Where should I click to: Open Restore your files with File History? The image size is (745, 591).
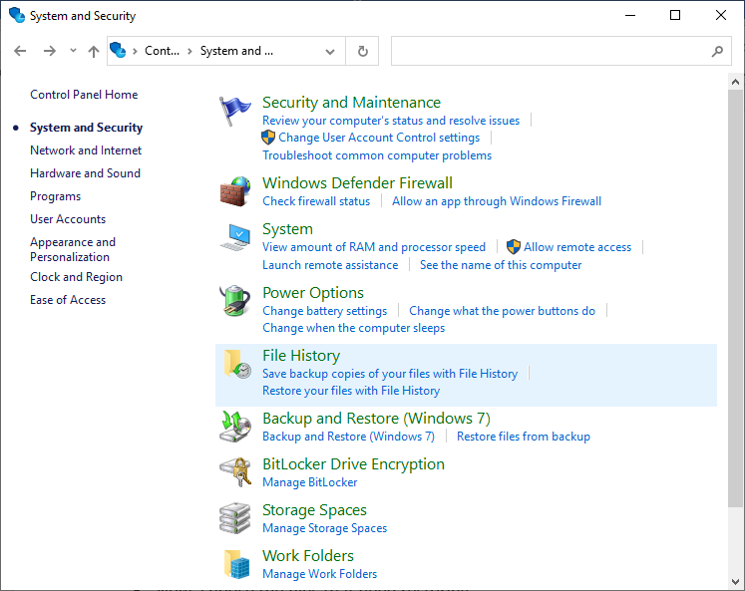[x=351, y=391]
